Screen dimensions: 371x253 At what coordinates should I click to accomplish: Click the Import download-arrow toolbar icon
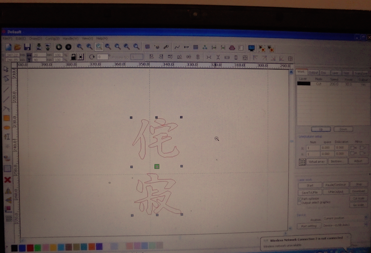coord(39,47)
